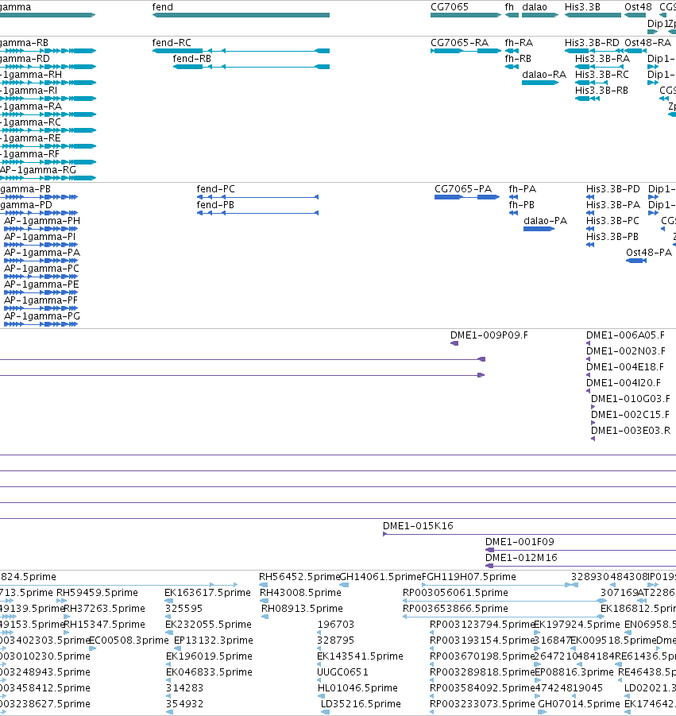This screenshot has height=716, width=676.
Task: Select the fh-PB protein label
Action: pos(521,204)
